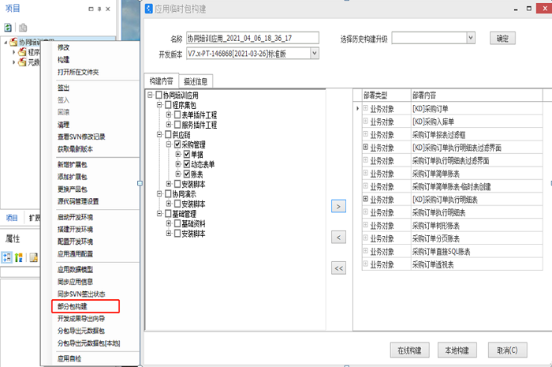552x367 pixels.
Task: Expand the 服务插件工程 tree node
Action: pos(169,125)
